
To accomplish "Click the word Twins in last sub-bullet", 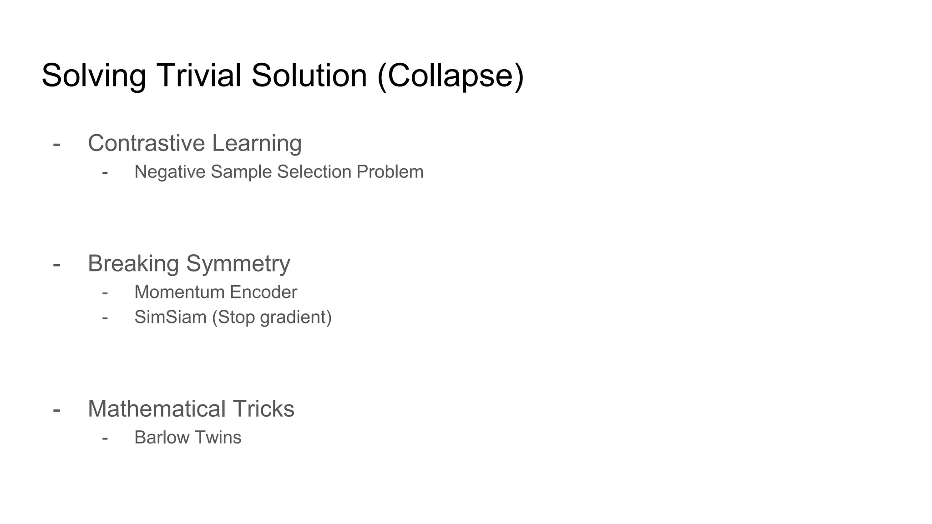I will [219, 438].
